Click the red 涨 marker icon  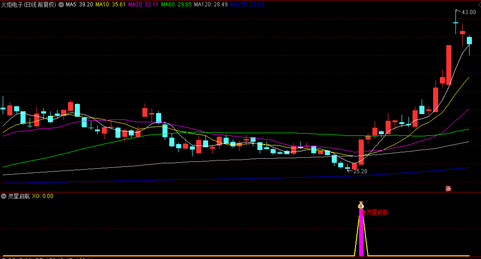pyautogui.click(x=448, y=188)
